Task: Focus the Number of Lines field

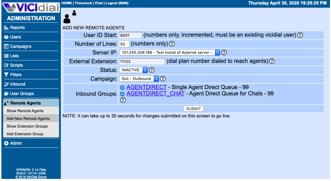Action: coord(124,44)
